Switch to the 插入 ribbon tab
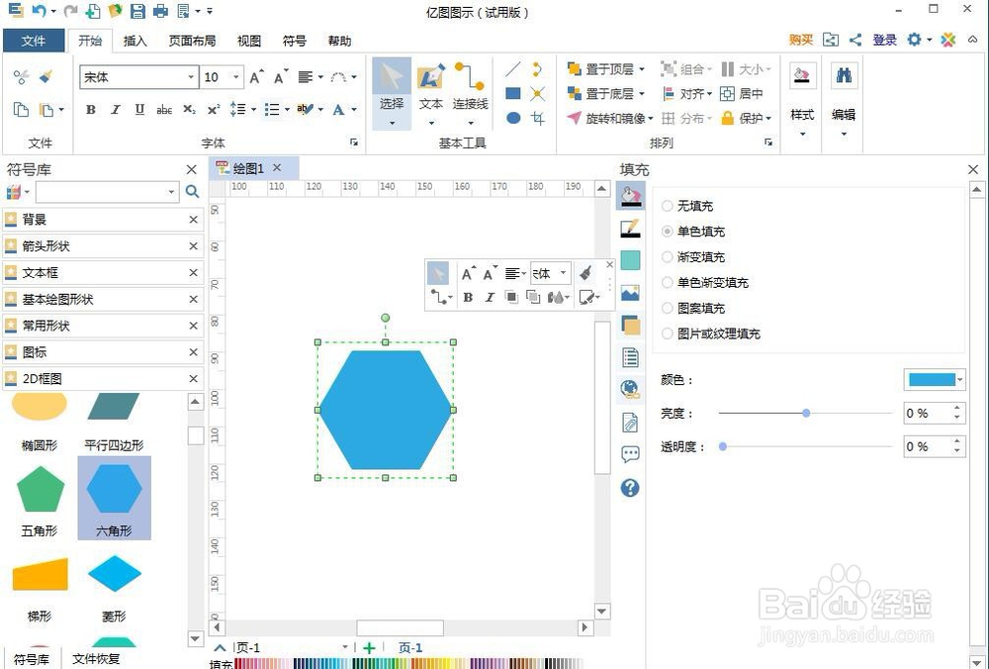This screenshot has height=669, width=989. click(135, 41)
